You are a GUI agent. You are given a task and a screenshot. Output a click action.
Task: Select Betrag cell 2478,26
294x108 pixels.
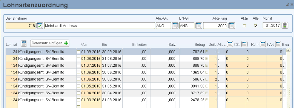(192, 100)
